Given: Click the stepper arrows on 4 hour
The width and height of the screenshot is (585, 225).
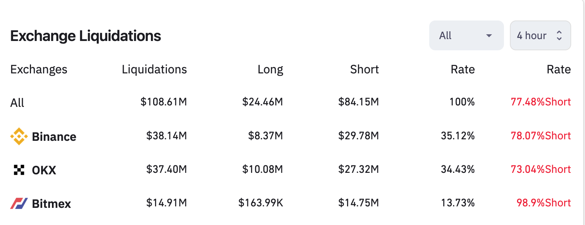Looking at the screenshot, I should tap(559, 35).
